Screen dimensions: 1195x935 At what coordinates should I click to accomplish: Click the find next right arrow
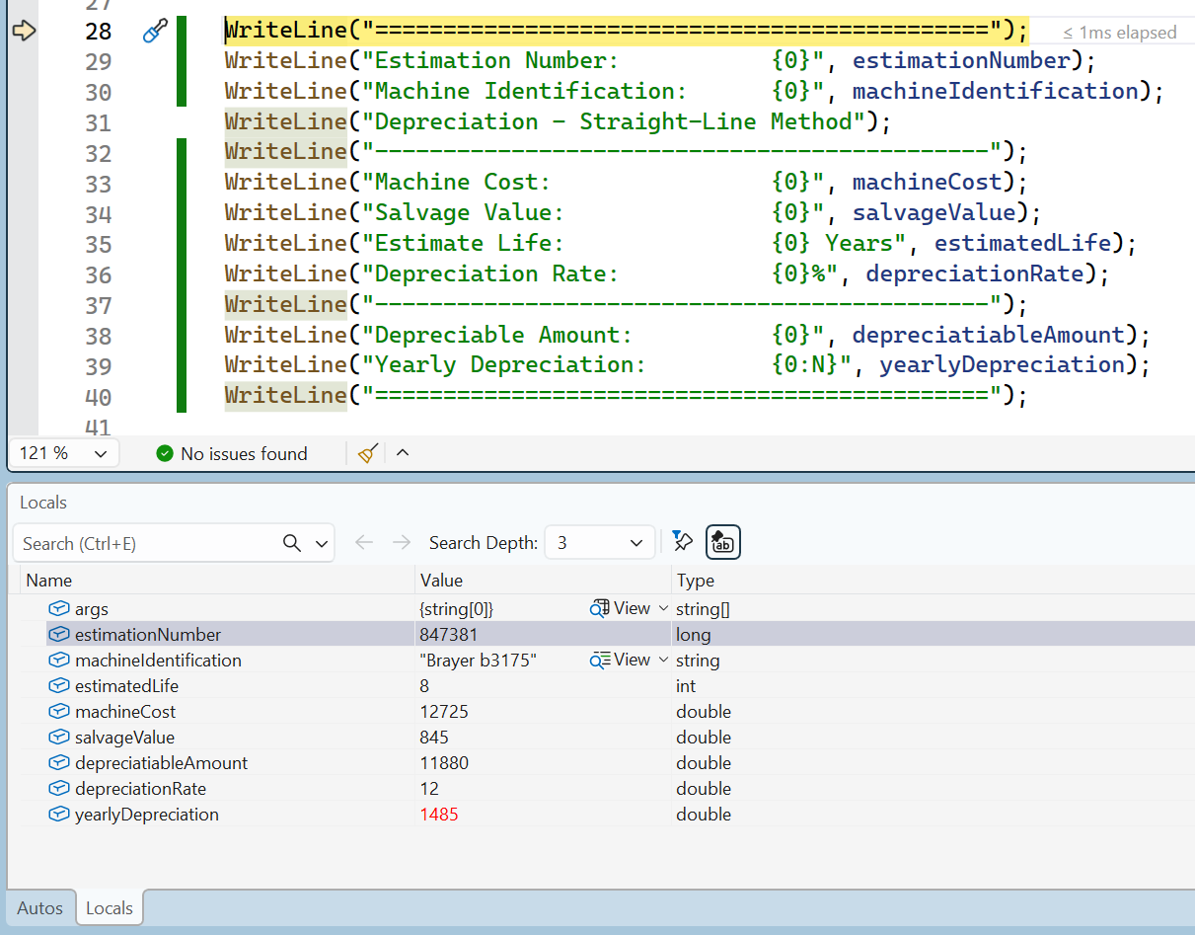pyautogui.click(x=401, y=542)
